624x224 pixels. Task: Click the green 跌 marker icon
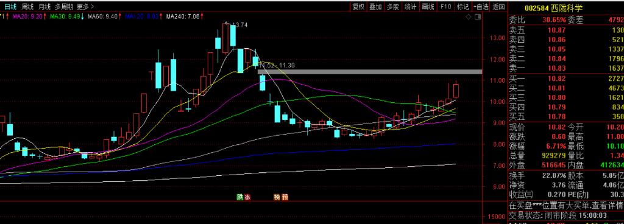[x=239, y=197]
